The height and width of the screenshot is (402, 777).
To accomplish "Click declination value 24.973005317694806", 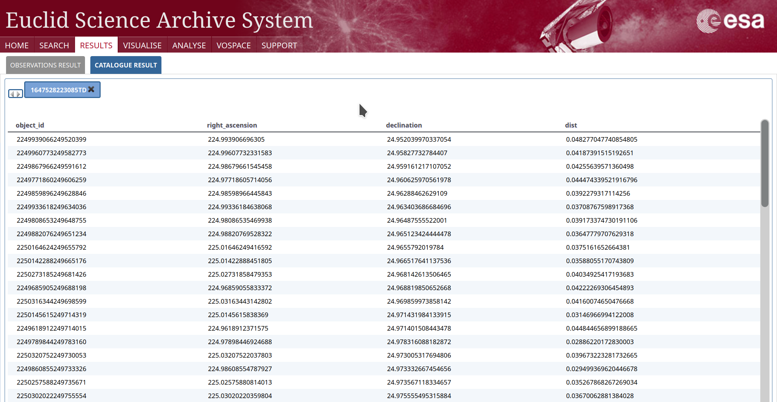I will (x=419, y=355).
